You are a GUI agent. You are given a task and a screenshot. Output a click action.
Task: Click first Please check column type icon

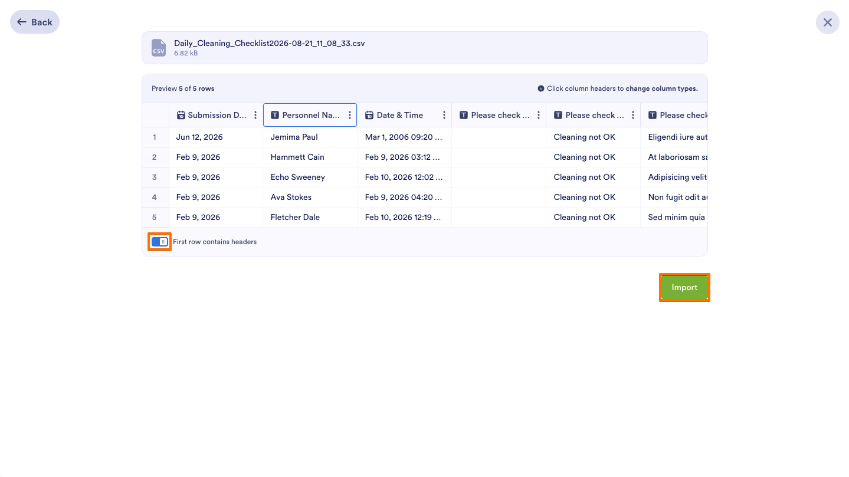[464, 115]
